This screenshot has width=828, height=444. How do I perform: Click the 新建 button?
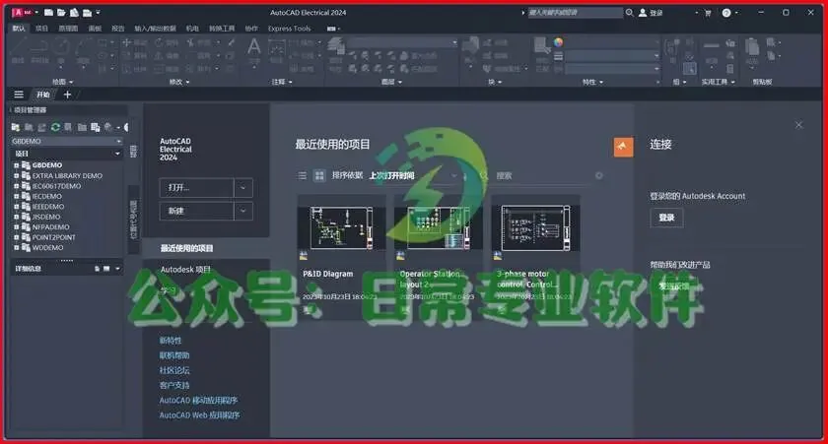tap(196, 211)
